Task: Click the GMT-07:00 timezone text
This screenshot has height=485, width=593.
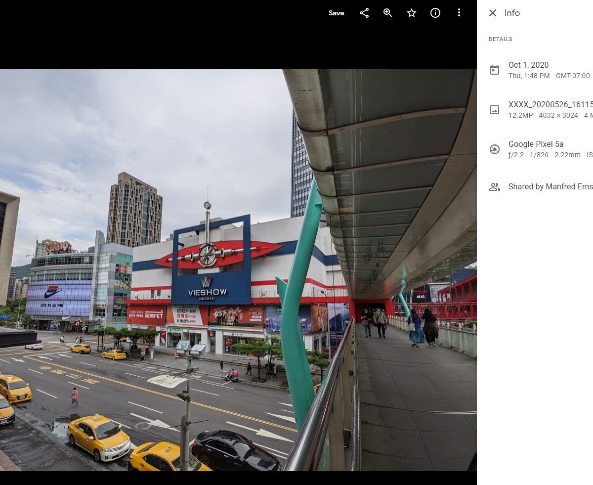Action: 573,76
